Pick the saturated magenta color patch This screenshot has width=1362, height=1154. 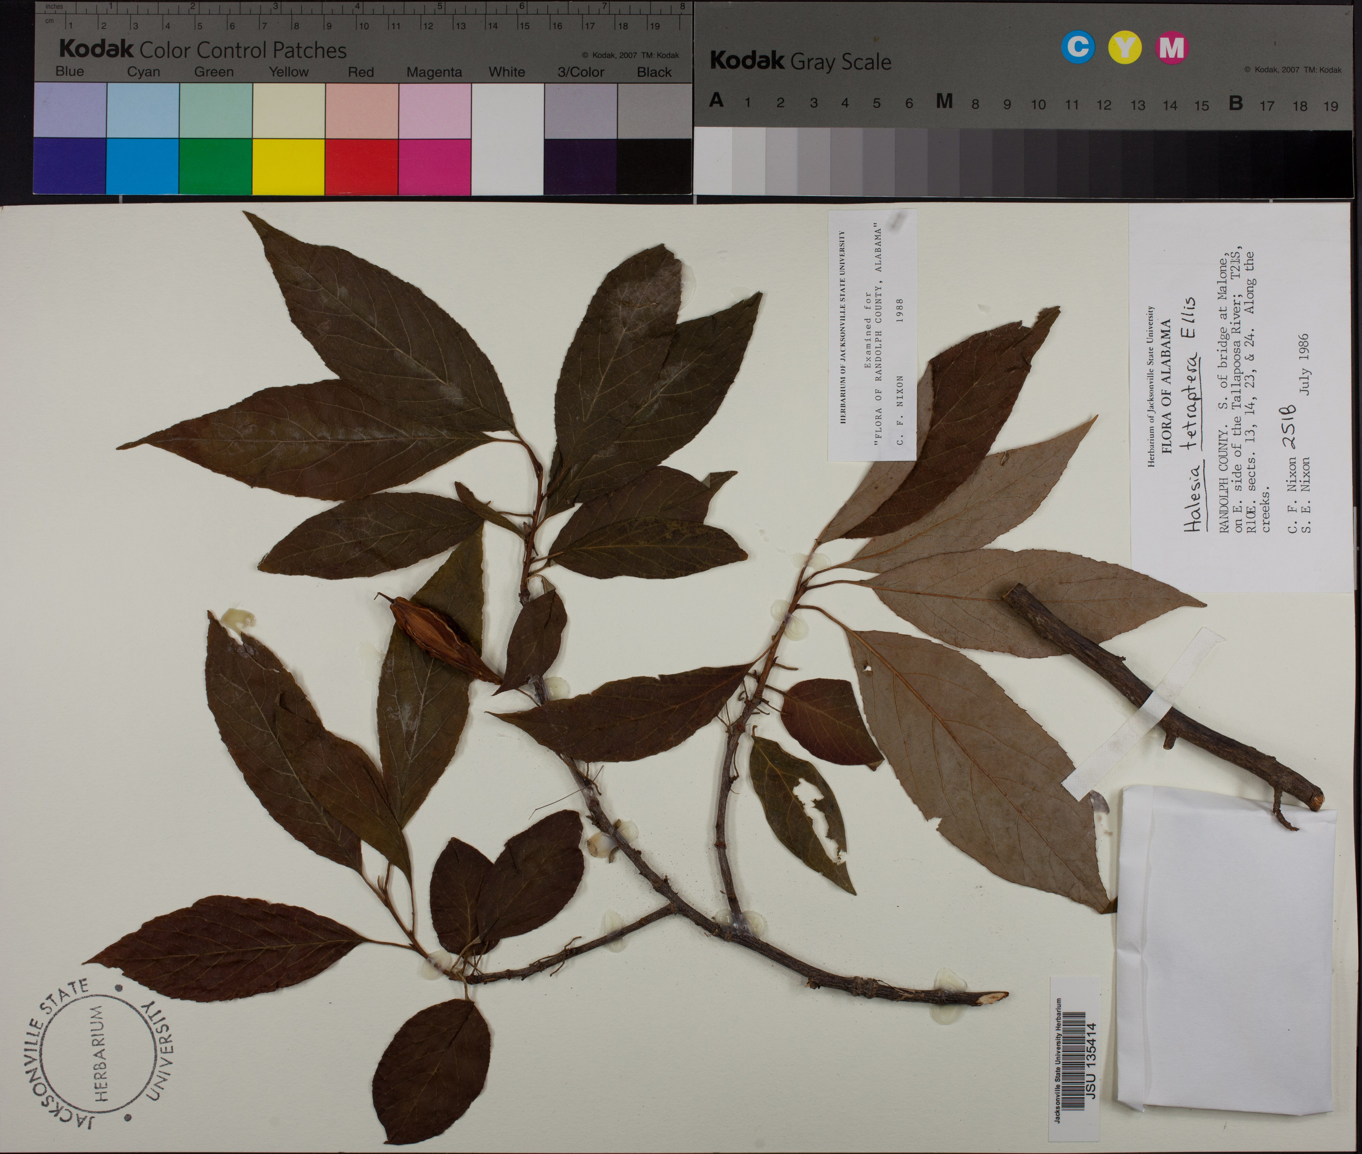(435, 166)
